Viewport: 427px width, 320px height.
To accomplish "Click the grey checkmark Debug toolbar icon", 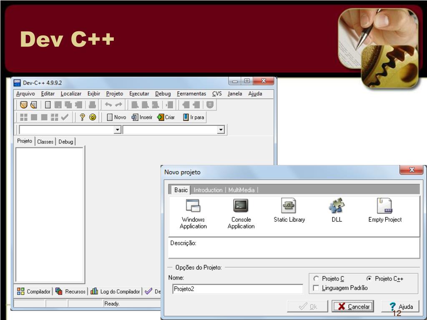I will click(x=65, y=117).
